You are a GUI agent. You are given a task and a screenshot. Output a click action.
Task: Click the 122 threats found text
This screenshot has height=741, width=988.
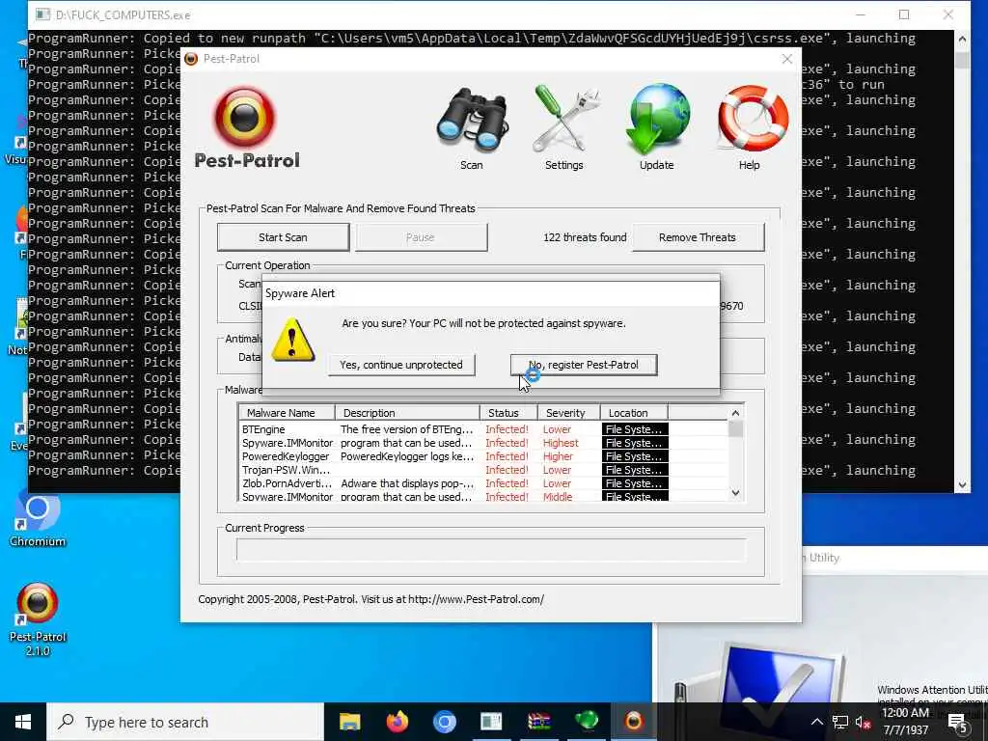tap(585, 237)
